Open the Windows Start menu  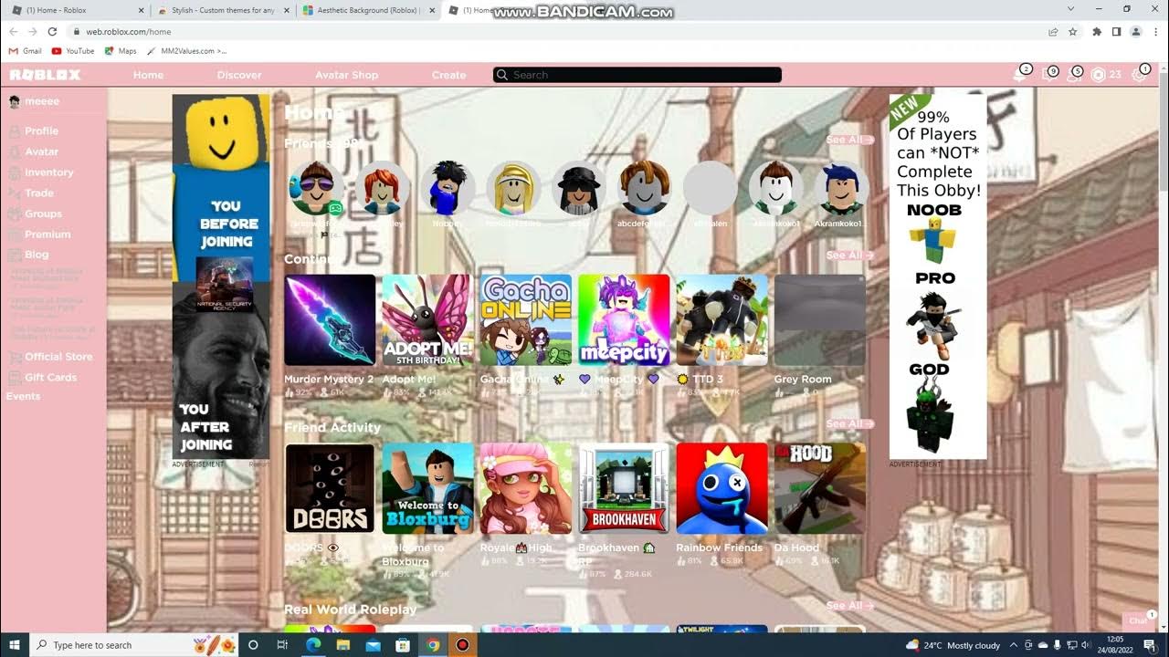coord(14,645)
